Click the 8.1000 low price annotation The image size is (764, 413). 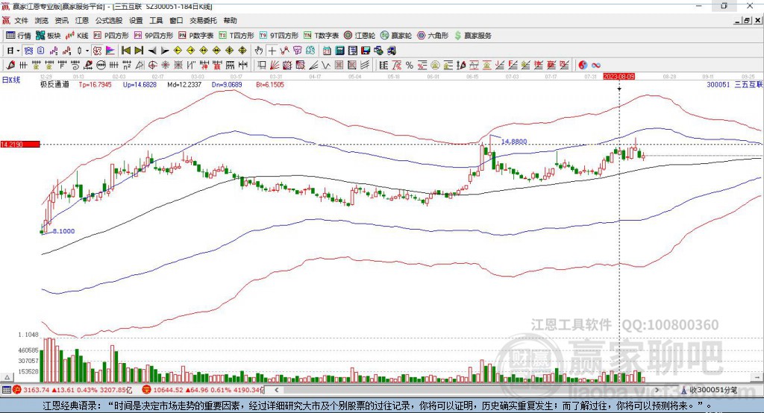click(64, 231)
